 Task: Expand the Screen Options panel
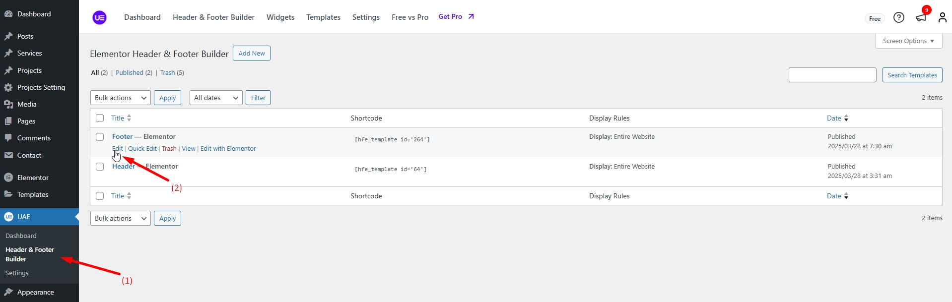908,41
